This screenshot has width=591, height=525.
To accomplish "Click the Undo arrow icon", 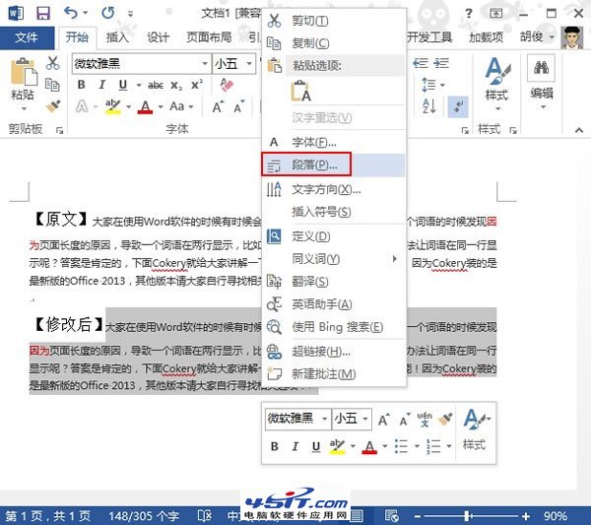I will (71, 13).
